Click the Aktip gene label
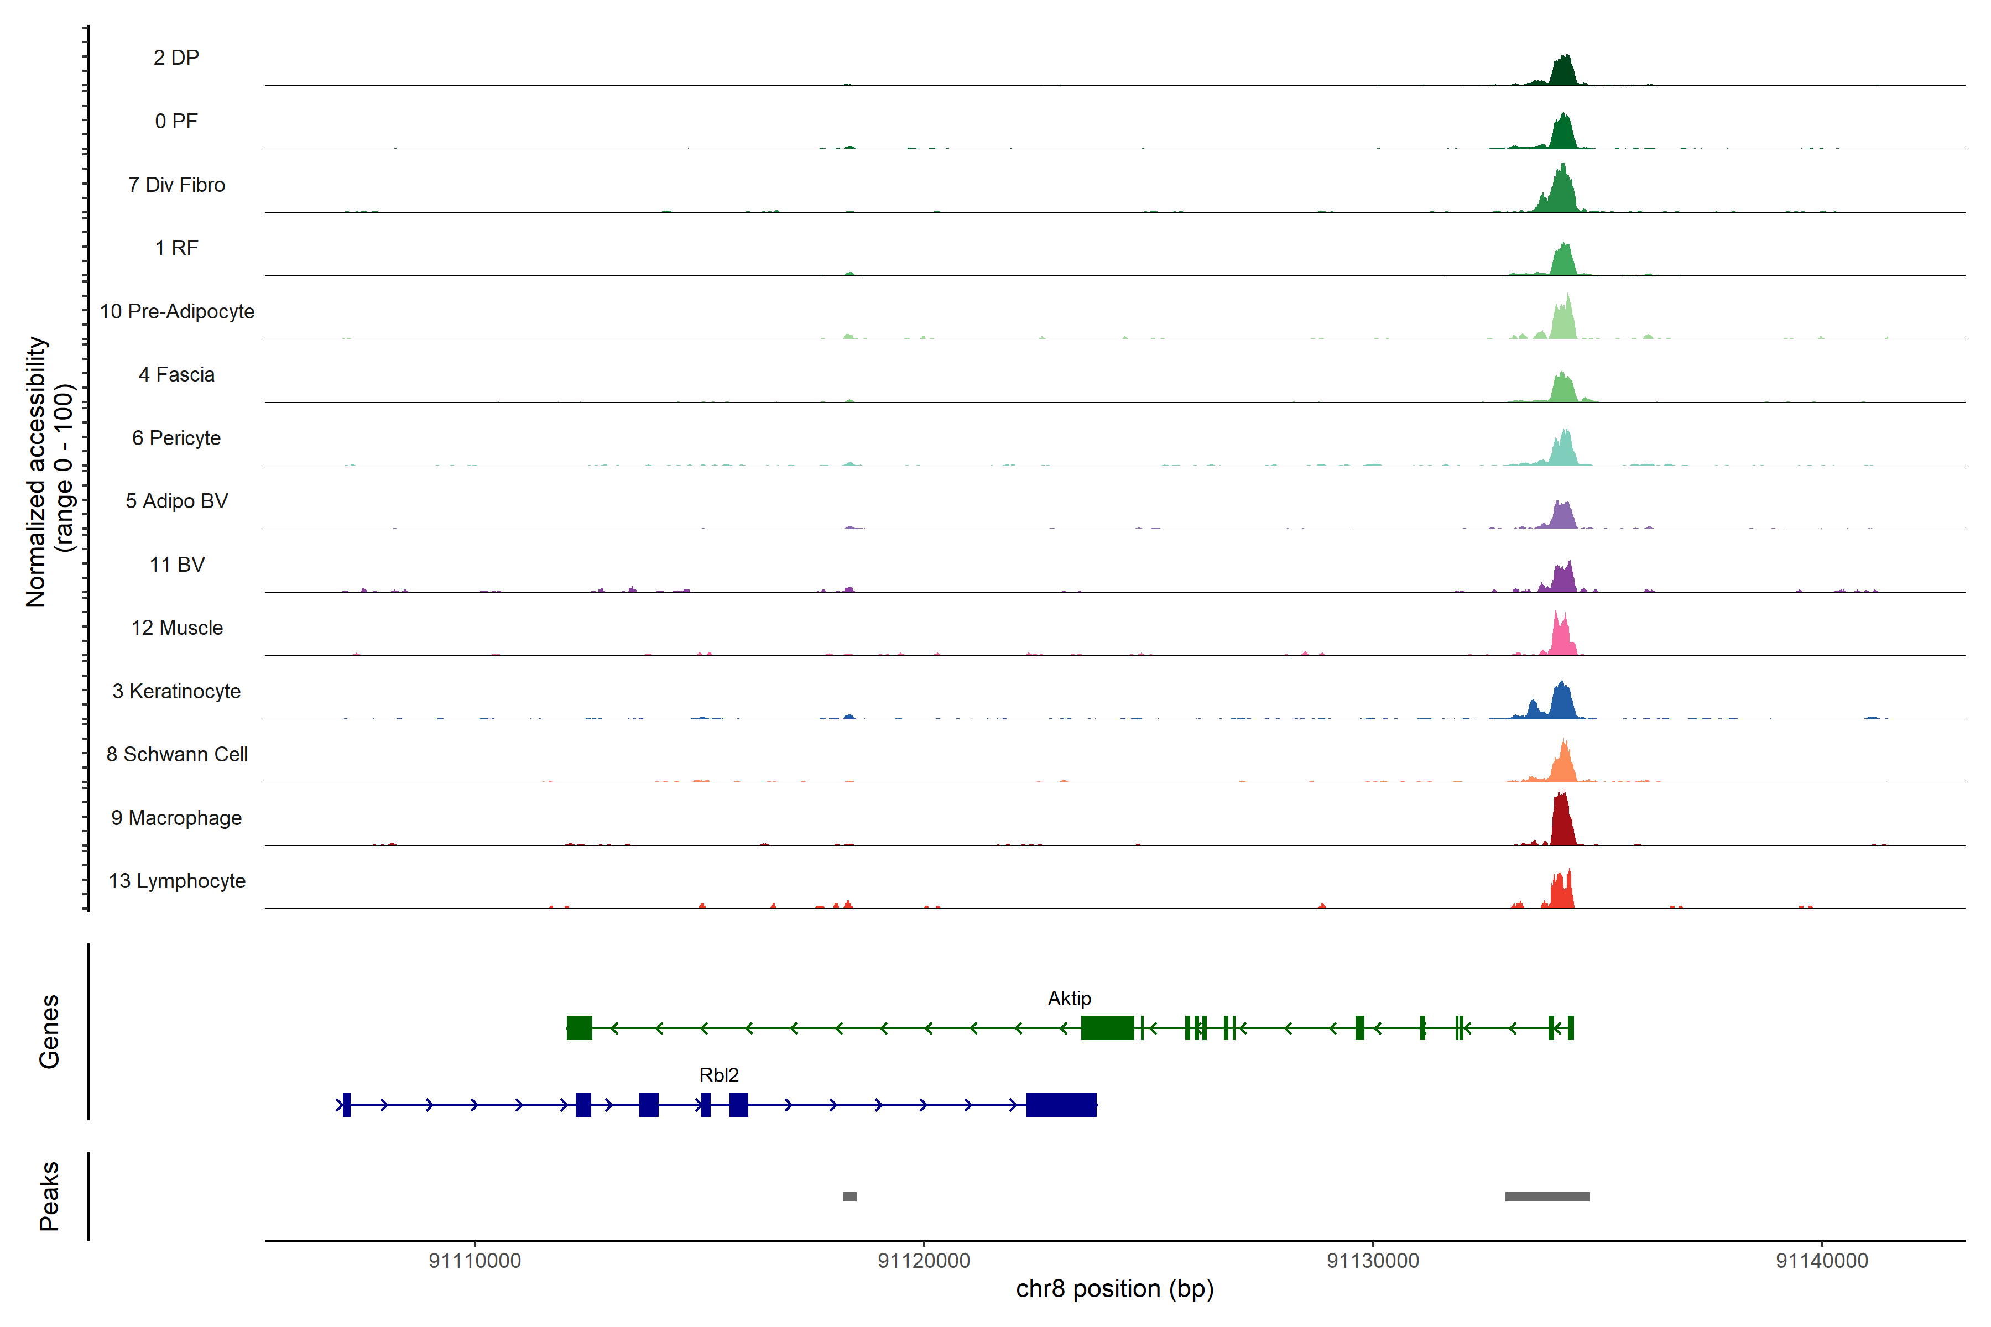The width and height of the screenshot is (1991, 1327). click(x=1069, y=999)
